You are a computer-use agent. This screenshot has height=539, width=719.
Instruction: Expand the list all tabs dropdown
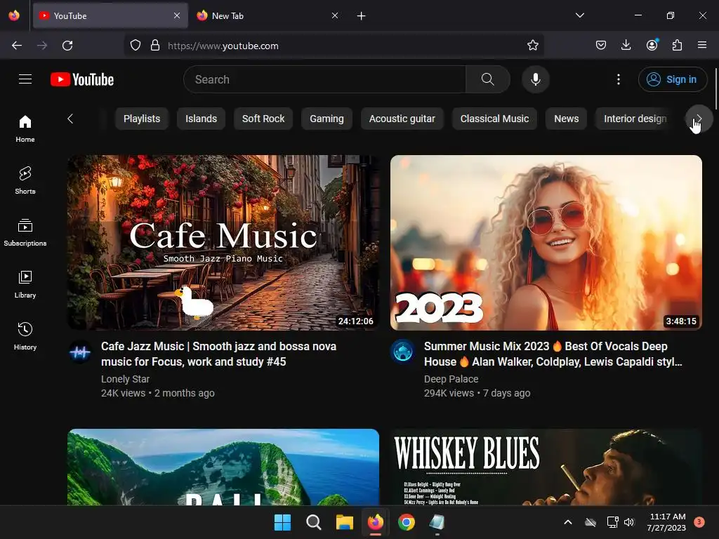pyautogui.click(x=579, y=15)
